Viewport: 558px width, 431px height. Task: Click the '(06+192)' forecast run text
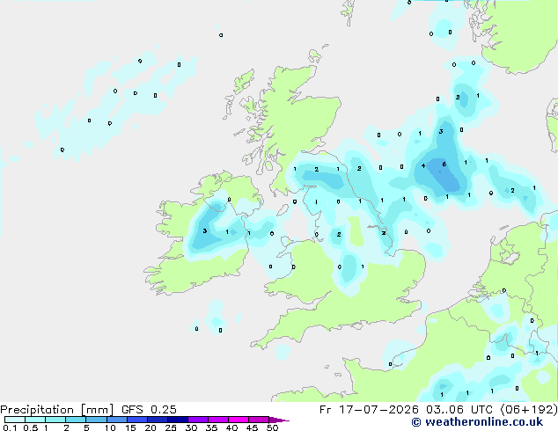tap(529, 410)
